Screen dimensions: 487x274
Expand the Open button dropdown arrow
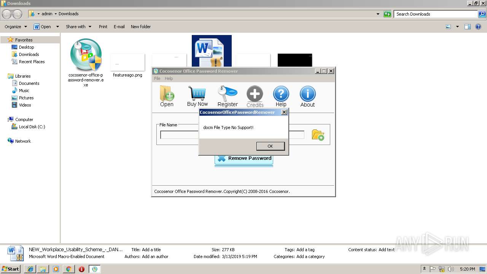[x=57, y=27]
